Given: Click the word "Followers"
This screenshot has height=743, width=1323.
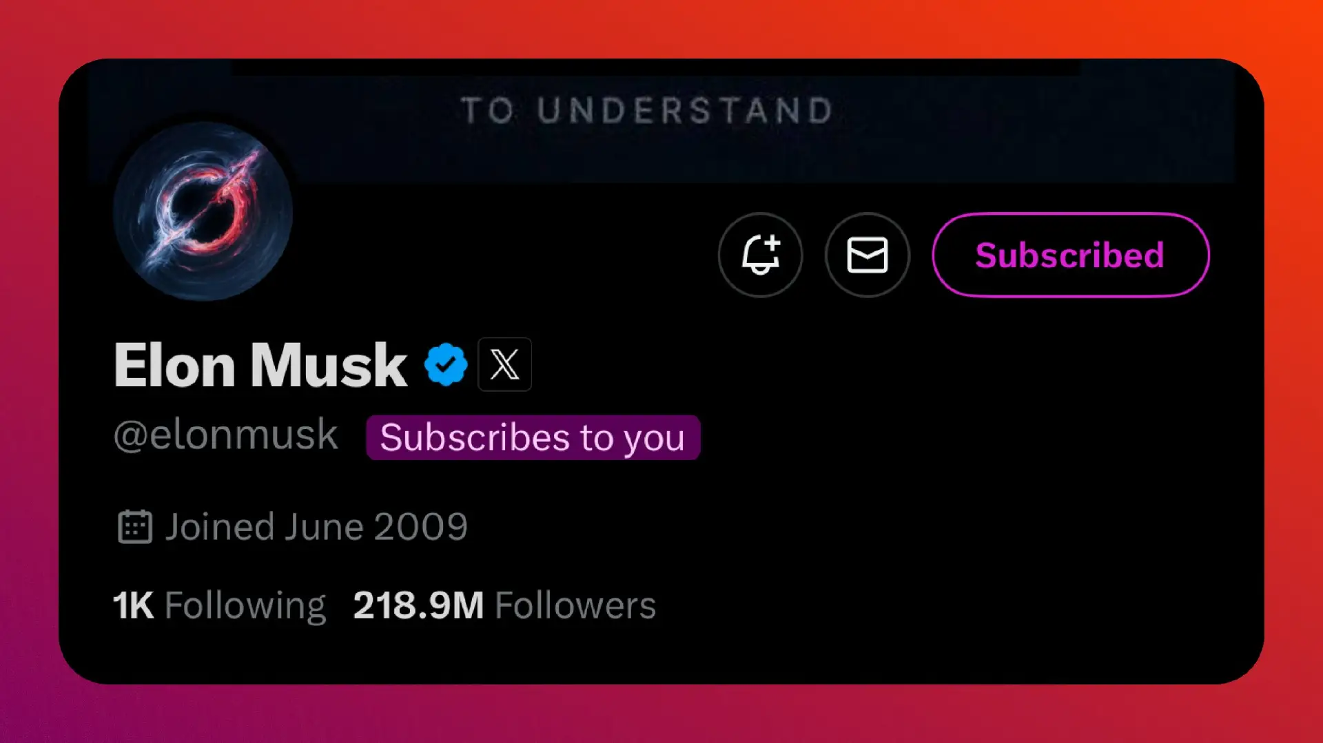Looking at the screenshot, I should [575, 605].
